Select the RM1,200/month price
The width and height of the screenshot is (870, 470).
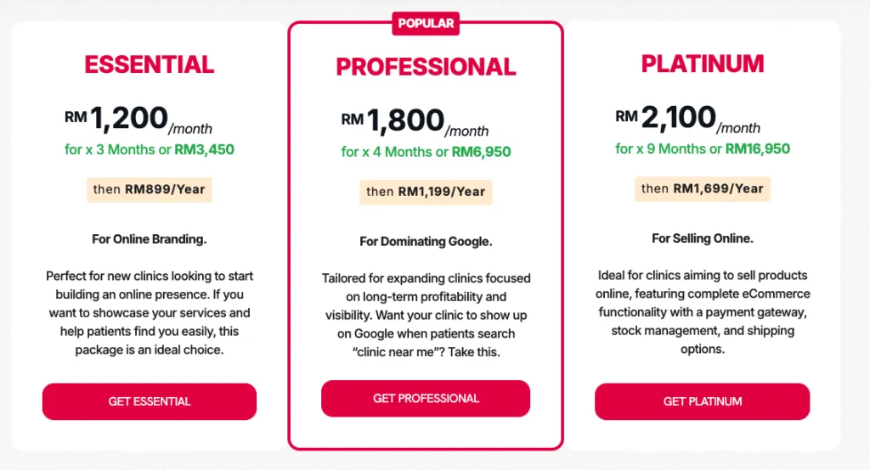[x=138, y=120]
